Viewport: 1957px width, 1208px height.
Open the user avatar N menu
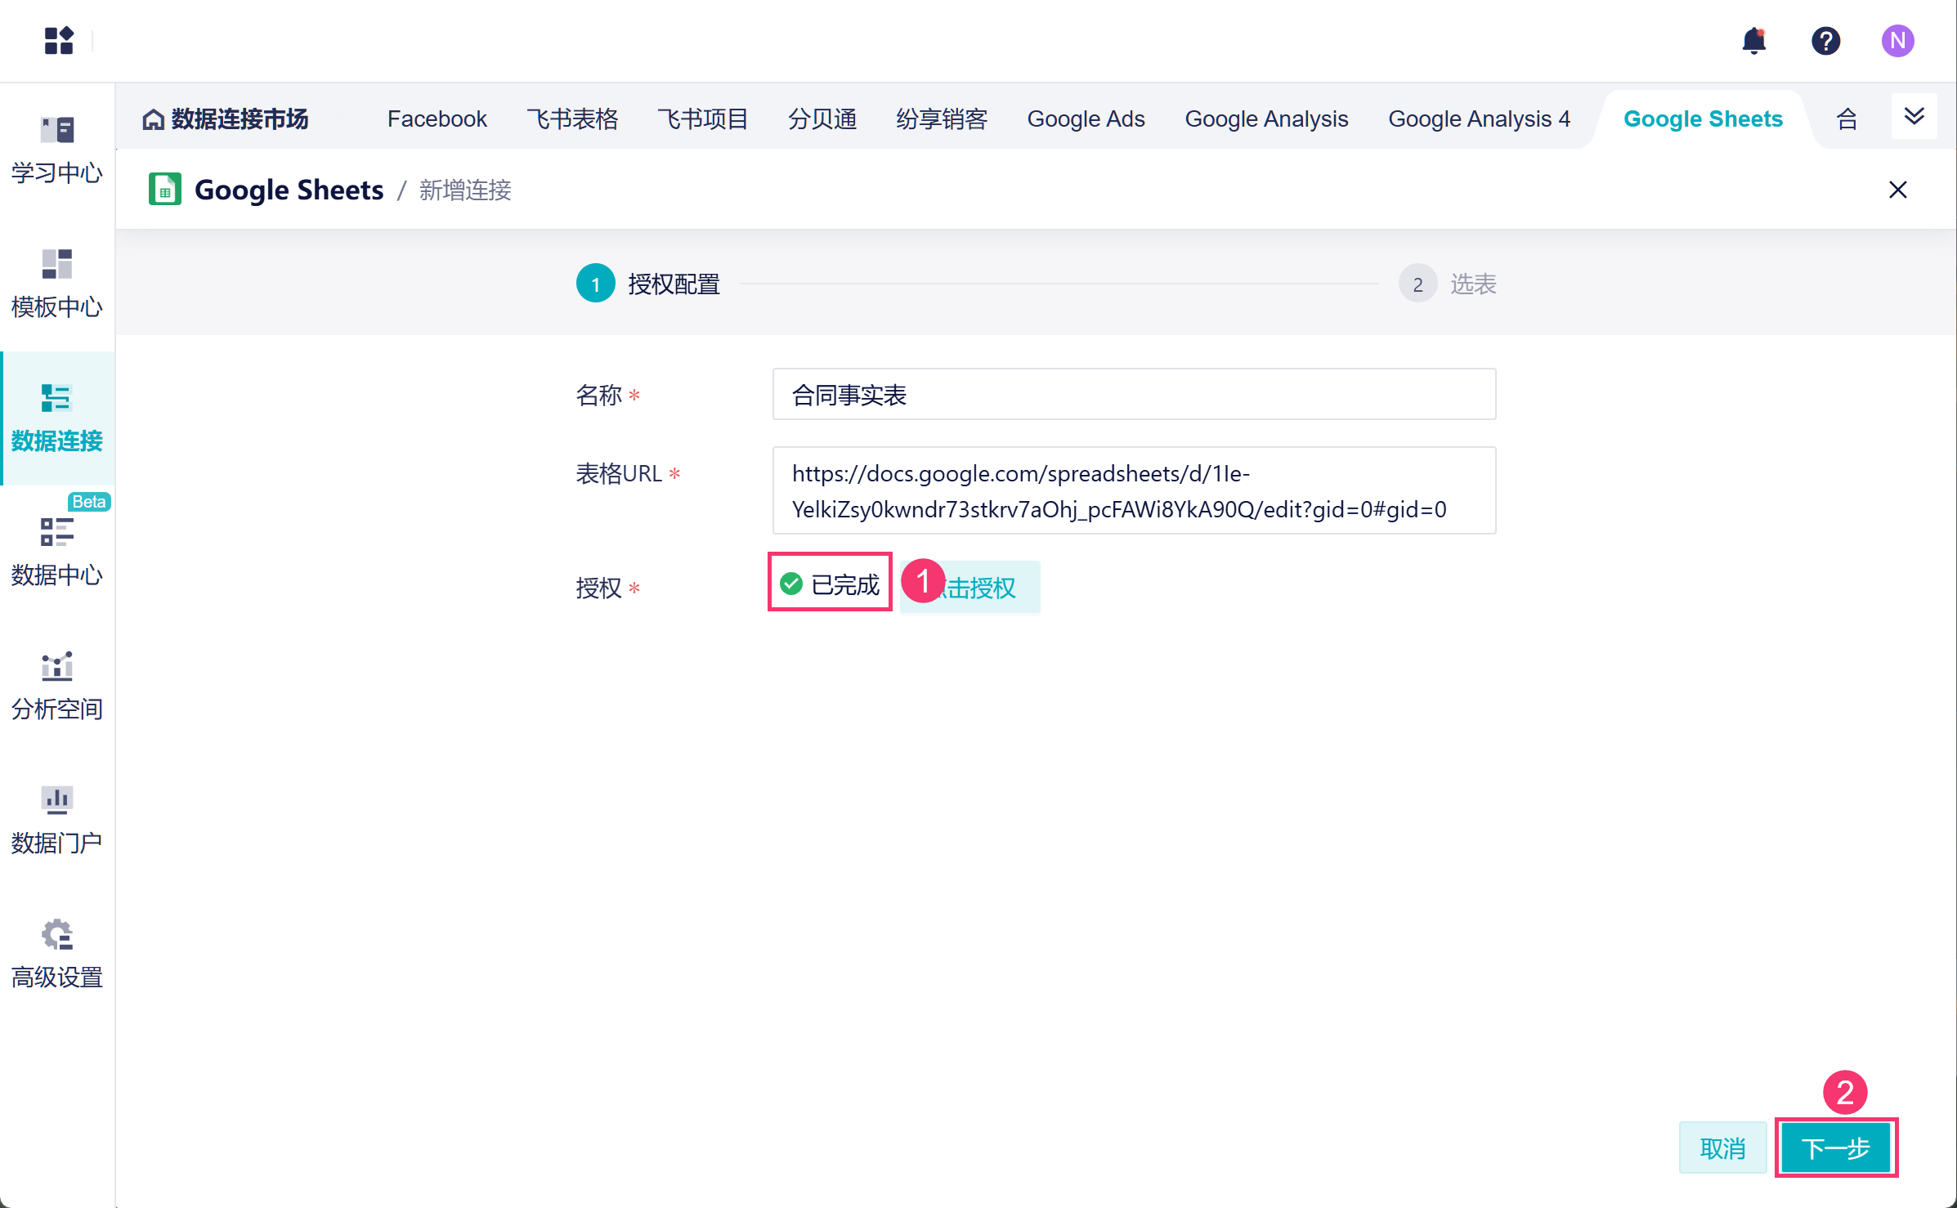(1897, 41)
